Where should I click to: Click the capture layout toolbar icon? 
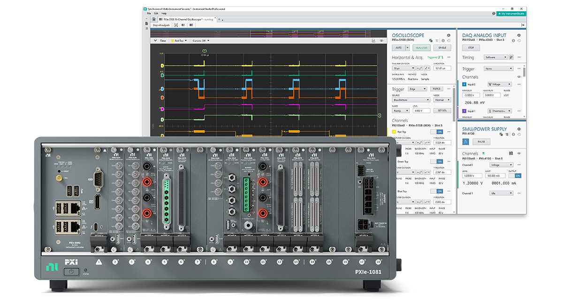pos(176,25)
